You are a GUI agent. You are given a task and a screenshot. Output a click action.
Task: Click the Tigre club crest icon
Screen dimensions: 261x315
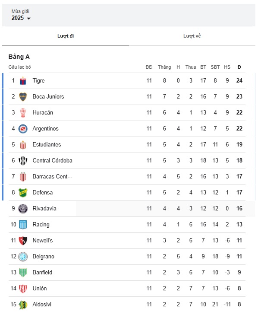pos(23,81)
